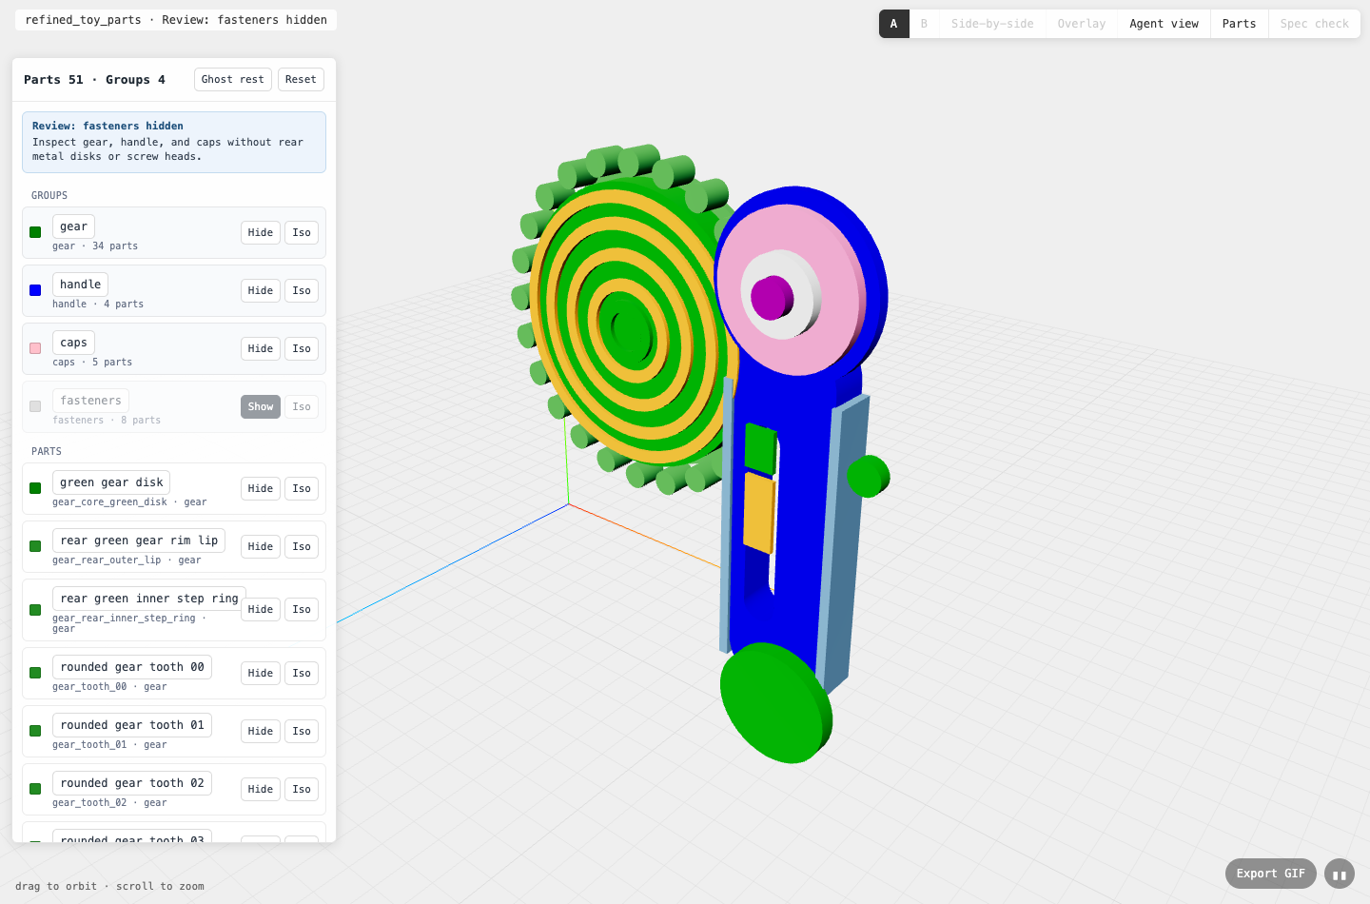Image resolution: width=1370 pixels, height=904 pixels.
Task: Select the fasteners group name label
Action: point(90,401)
